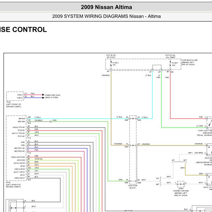The height and width of the screenshot is (212, 212).
Task: Click the 'BRN' label beside ECM pin 87
Action: coord(36,162)
